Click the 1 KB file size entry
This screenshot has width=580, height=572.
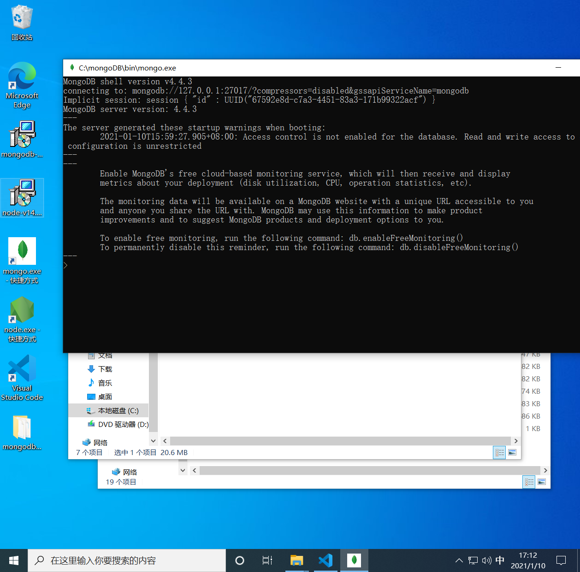(533, 428)
